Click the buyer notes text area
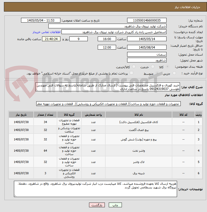 (x=95, y=189)
